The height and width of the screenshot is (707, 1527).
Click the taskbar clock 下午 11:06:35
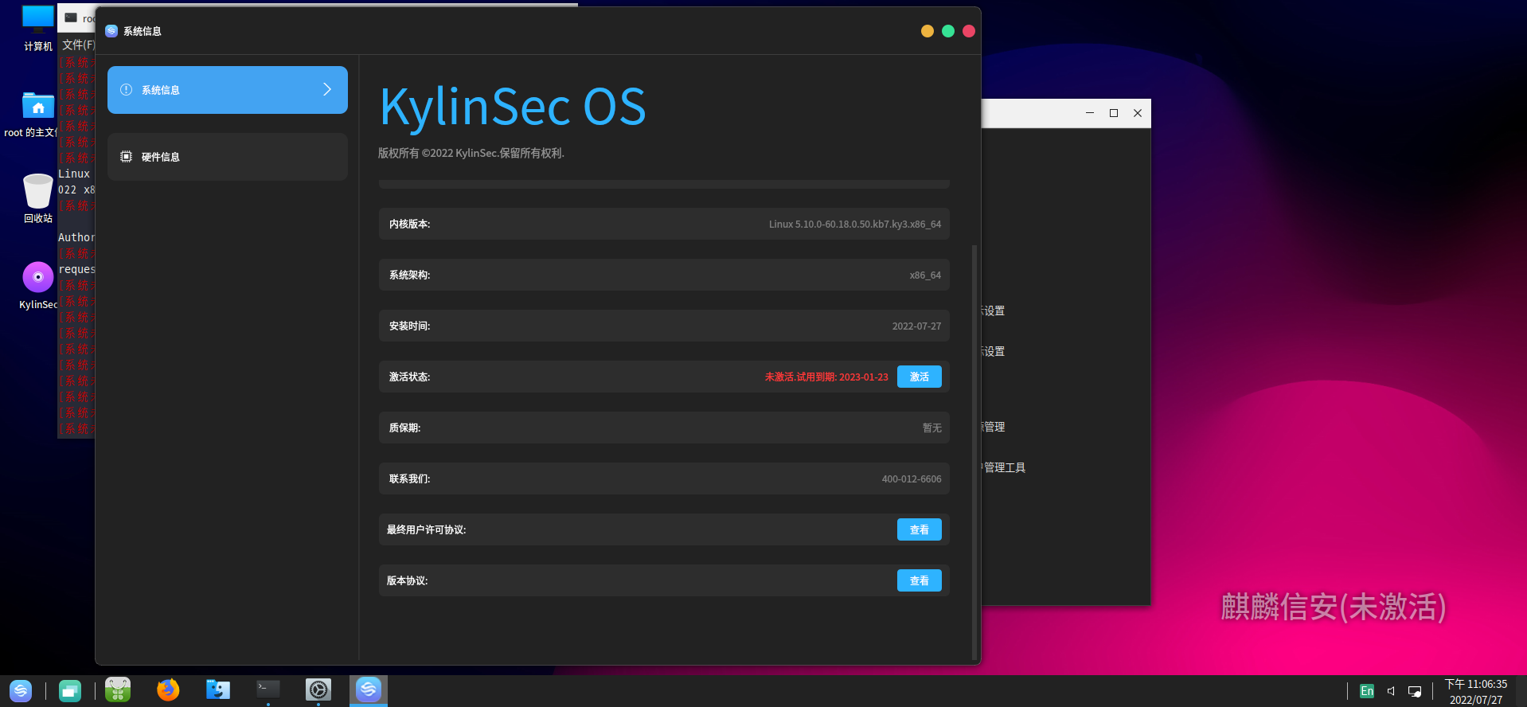pyautogui.click(x=1476, y=684)
